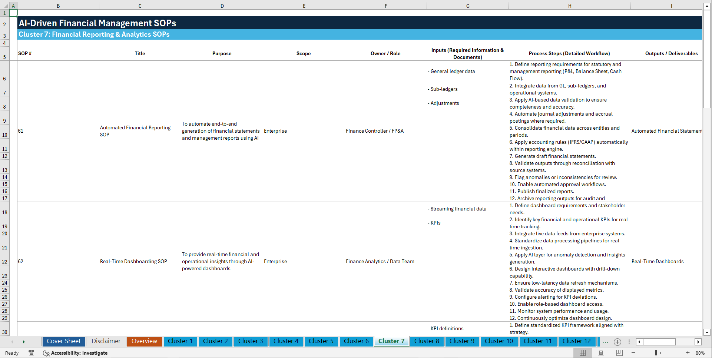This screenshot has height=358, width=712.
Task: Select the Page Layout view icon
Action: [600, 352]
